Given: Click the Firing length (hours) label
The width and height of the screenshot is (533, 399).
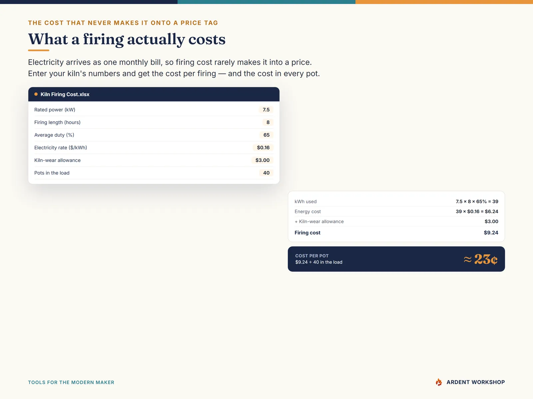Looking at the screenshot, I should coord(57,122).
